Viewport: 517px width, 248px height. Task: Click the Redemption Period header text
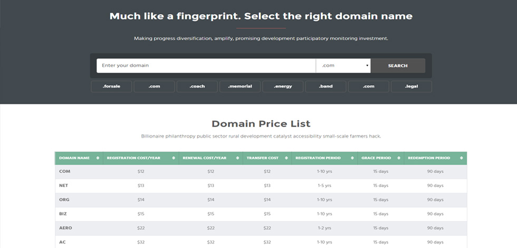click(429, 158)
